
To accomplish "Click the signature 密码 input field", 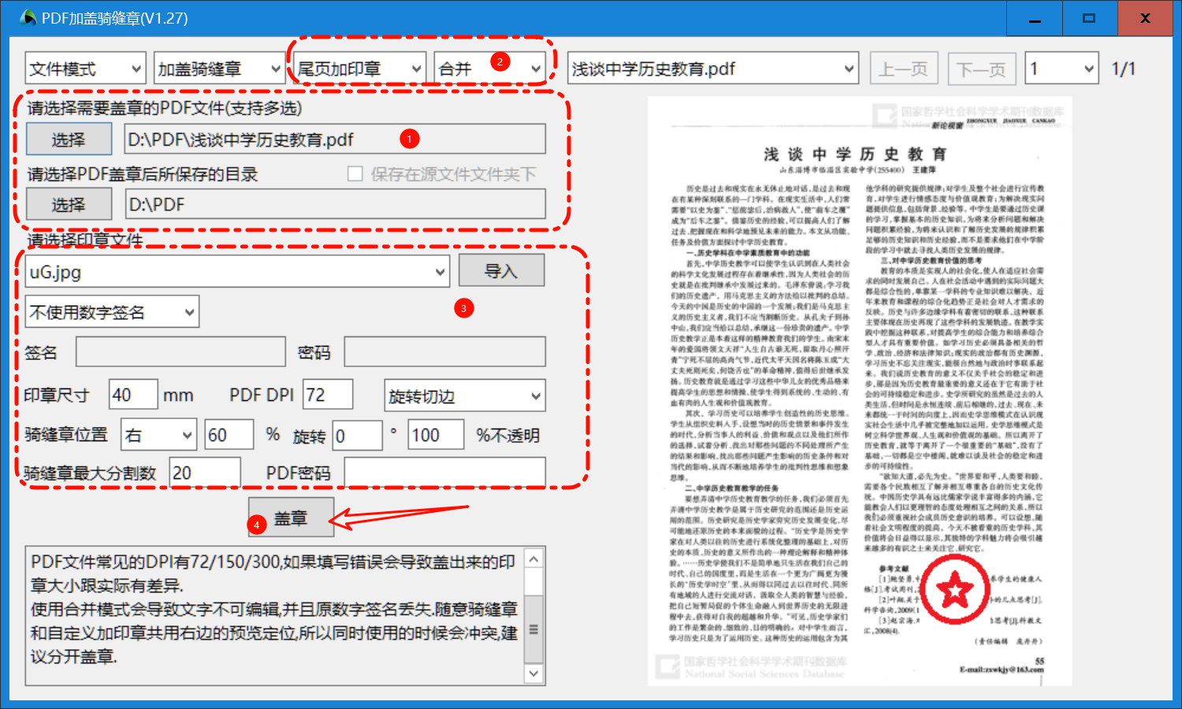I will (444, 352).
